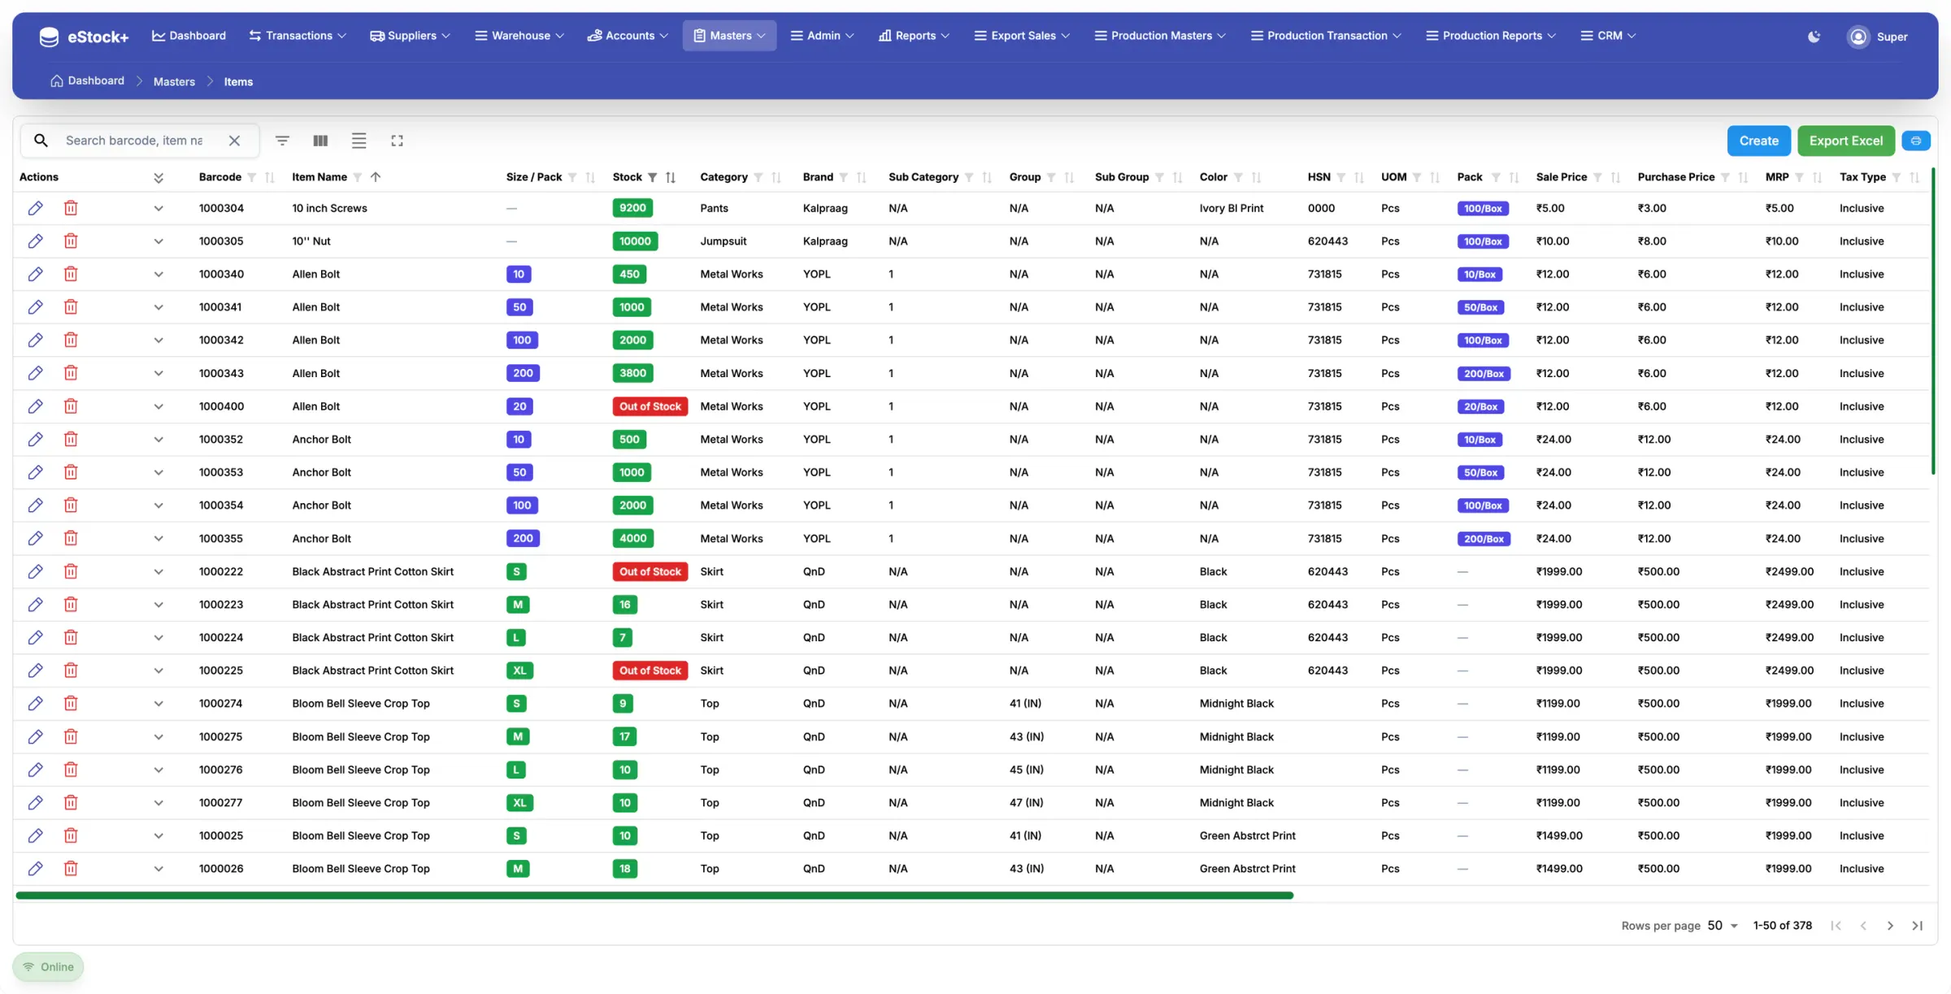Click the search magnifier icon
1951x994 pixels.
click(41, 141)
